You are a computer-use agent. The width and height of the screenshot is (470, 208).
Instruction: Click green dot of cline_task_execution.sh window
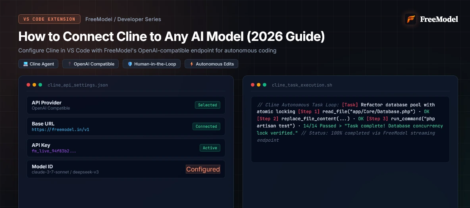pyautogui.click(x=264, y=85)
